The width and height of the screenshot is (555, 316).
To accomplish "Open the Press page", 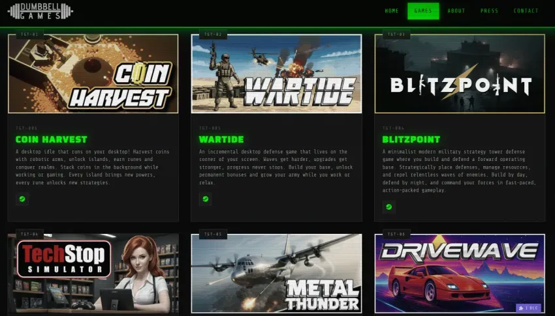I will point(489,11).
